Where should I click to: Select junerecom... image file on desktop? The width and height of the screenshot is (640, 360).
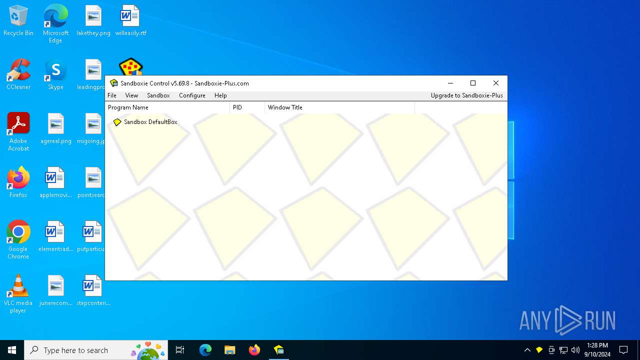pyautogui.click(x=55, y=291)
